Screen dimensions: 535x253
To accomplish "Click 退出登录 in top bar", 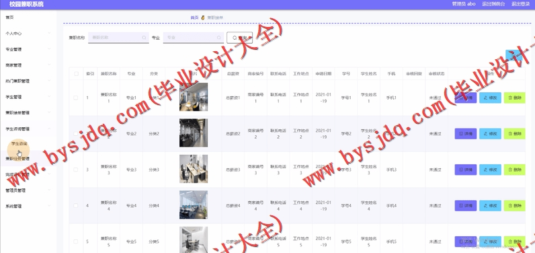I will click(520, 4).
